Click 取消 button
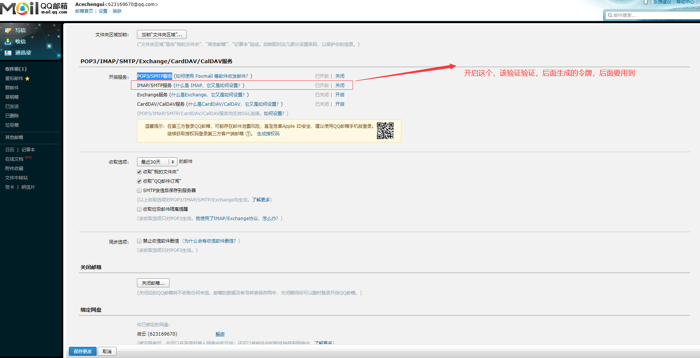700x358 pixels. coord(107,351)
